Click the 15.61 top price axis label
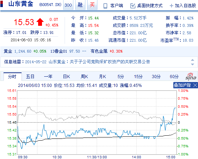 click(12, 91)
